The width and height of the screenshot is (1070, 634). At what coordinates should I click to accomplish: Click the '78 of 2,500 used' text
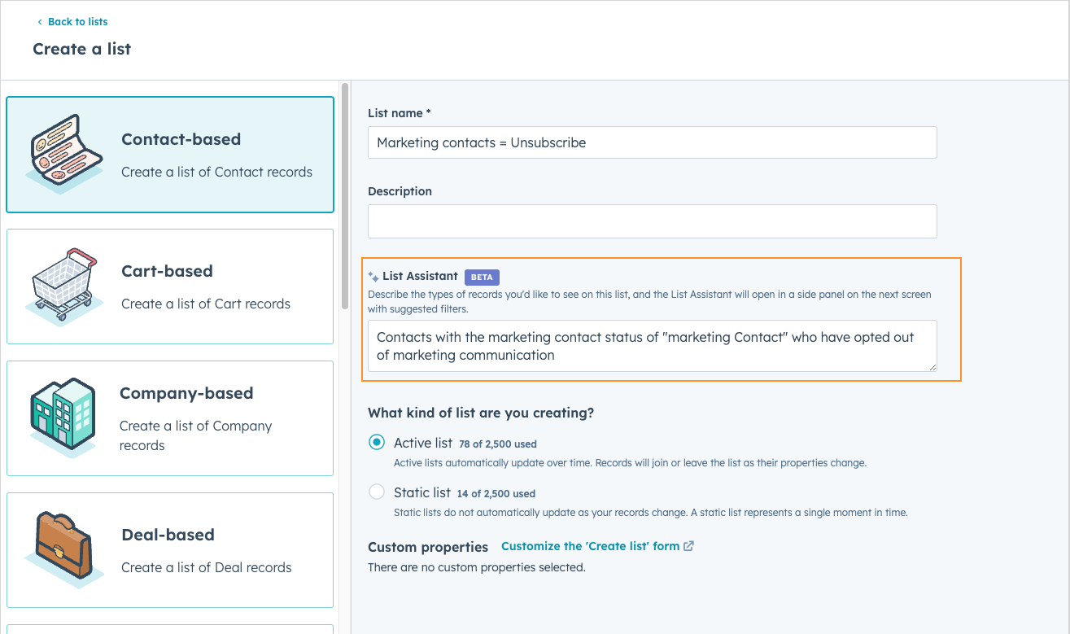(x=498, y=444)
